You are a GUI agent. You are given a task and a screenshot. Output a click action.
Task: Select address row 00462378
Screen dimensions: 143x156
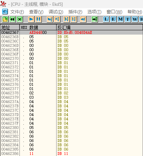click(x=71, y=93)
